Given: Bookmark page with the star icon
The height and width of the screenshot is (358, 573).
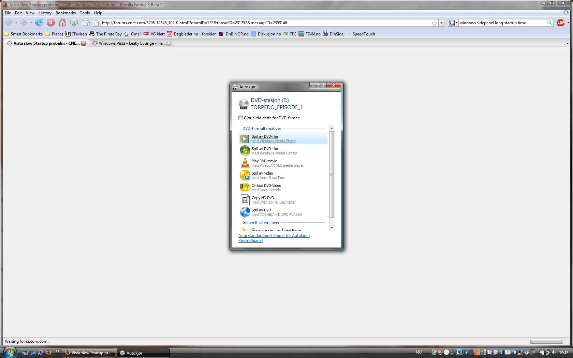Looking at the screenshot, I should [434, 23].
